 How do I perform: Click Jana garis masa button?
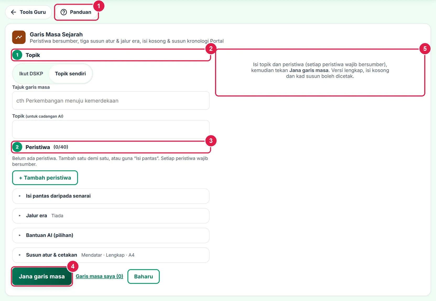tap(42, 276)
